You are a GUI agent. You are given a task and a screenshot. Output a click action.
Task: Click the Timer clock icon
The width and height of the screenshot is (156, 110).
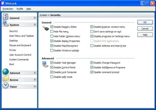click(x=5, y=85)
